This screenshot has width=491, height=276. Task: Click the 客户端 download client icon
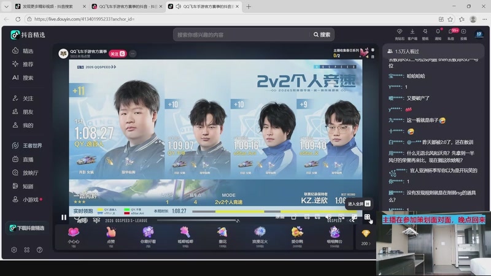[412, 34]
